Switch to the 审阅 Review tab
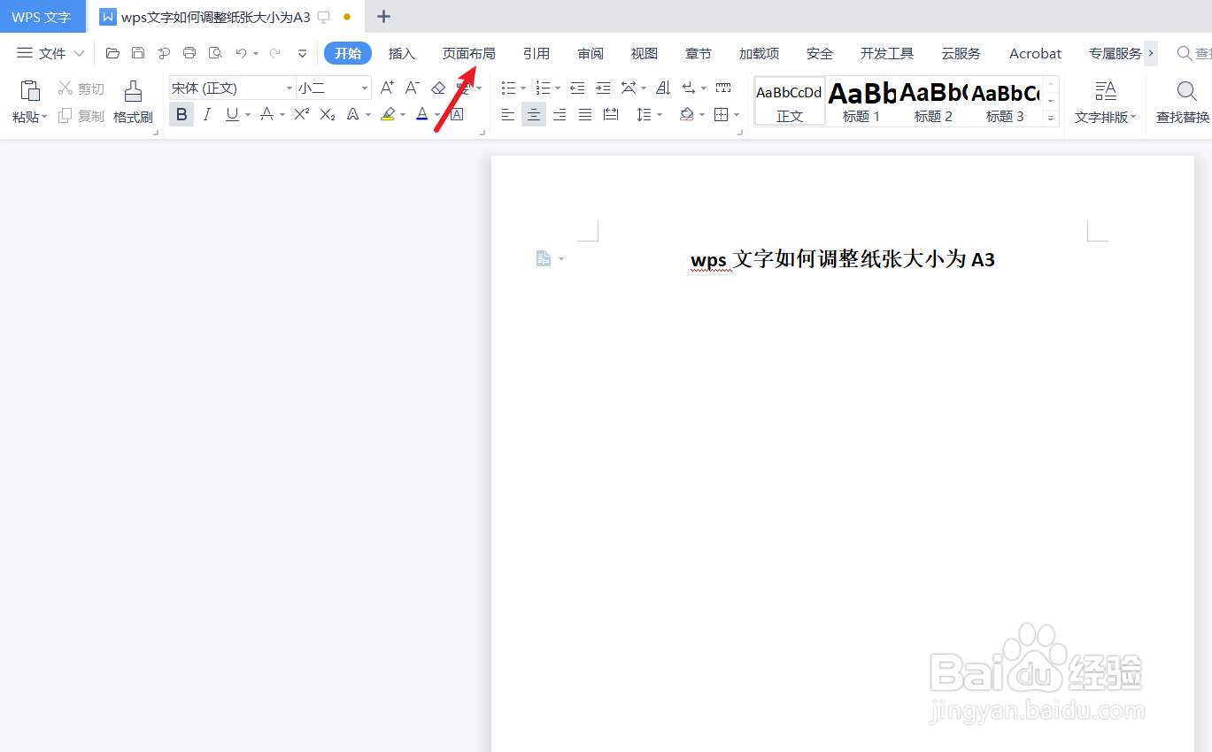 point(591,53)
